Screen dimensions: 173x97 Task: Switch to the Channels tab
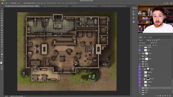[150, 37]
